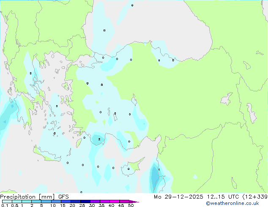Click the '25' legend scale label
Image resolution: width=268 pixels, height=207 pixels.
pos(82,205)
